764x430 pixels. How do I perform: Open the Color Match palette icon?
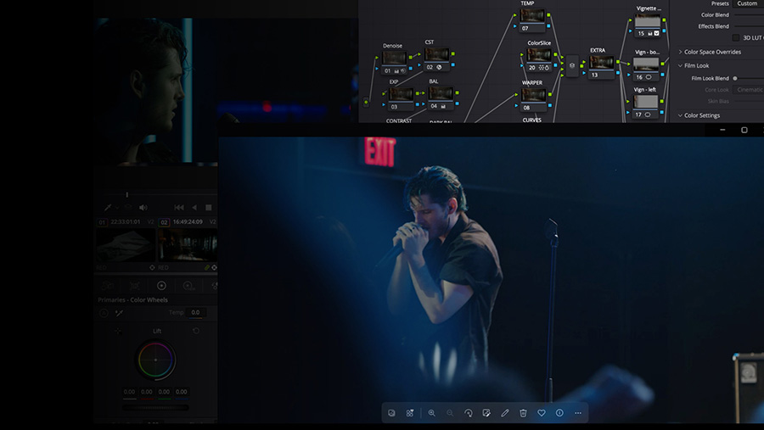pyautogui.click(x=135, y=286)
